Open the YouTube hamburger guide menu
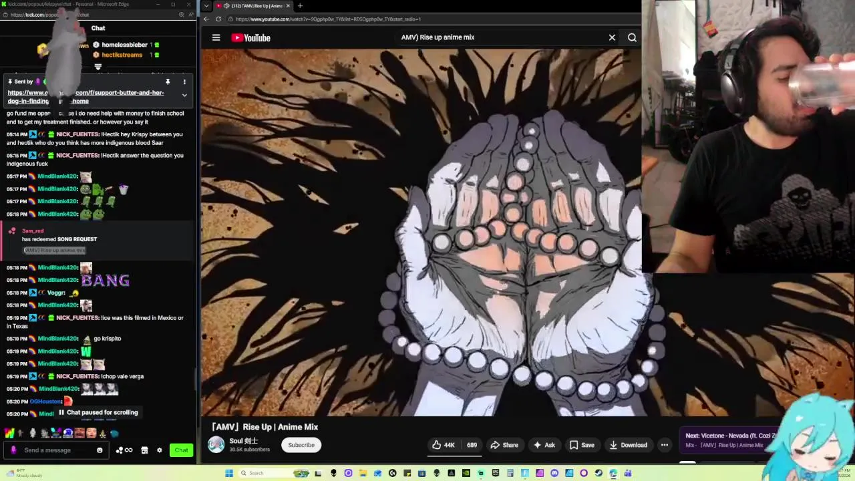855x481 pixels. pyautogui.click(x=216, y=37)
